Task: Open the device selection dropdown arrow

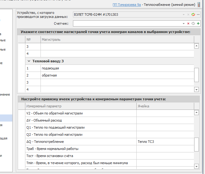Action: (x=184, y=14)
